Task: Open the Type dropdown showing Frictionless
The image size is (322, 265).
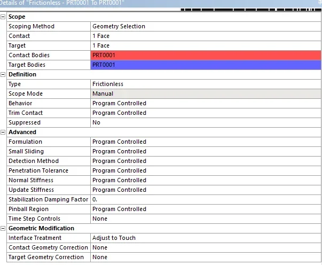Action: 206,84
